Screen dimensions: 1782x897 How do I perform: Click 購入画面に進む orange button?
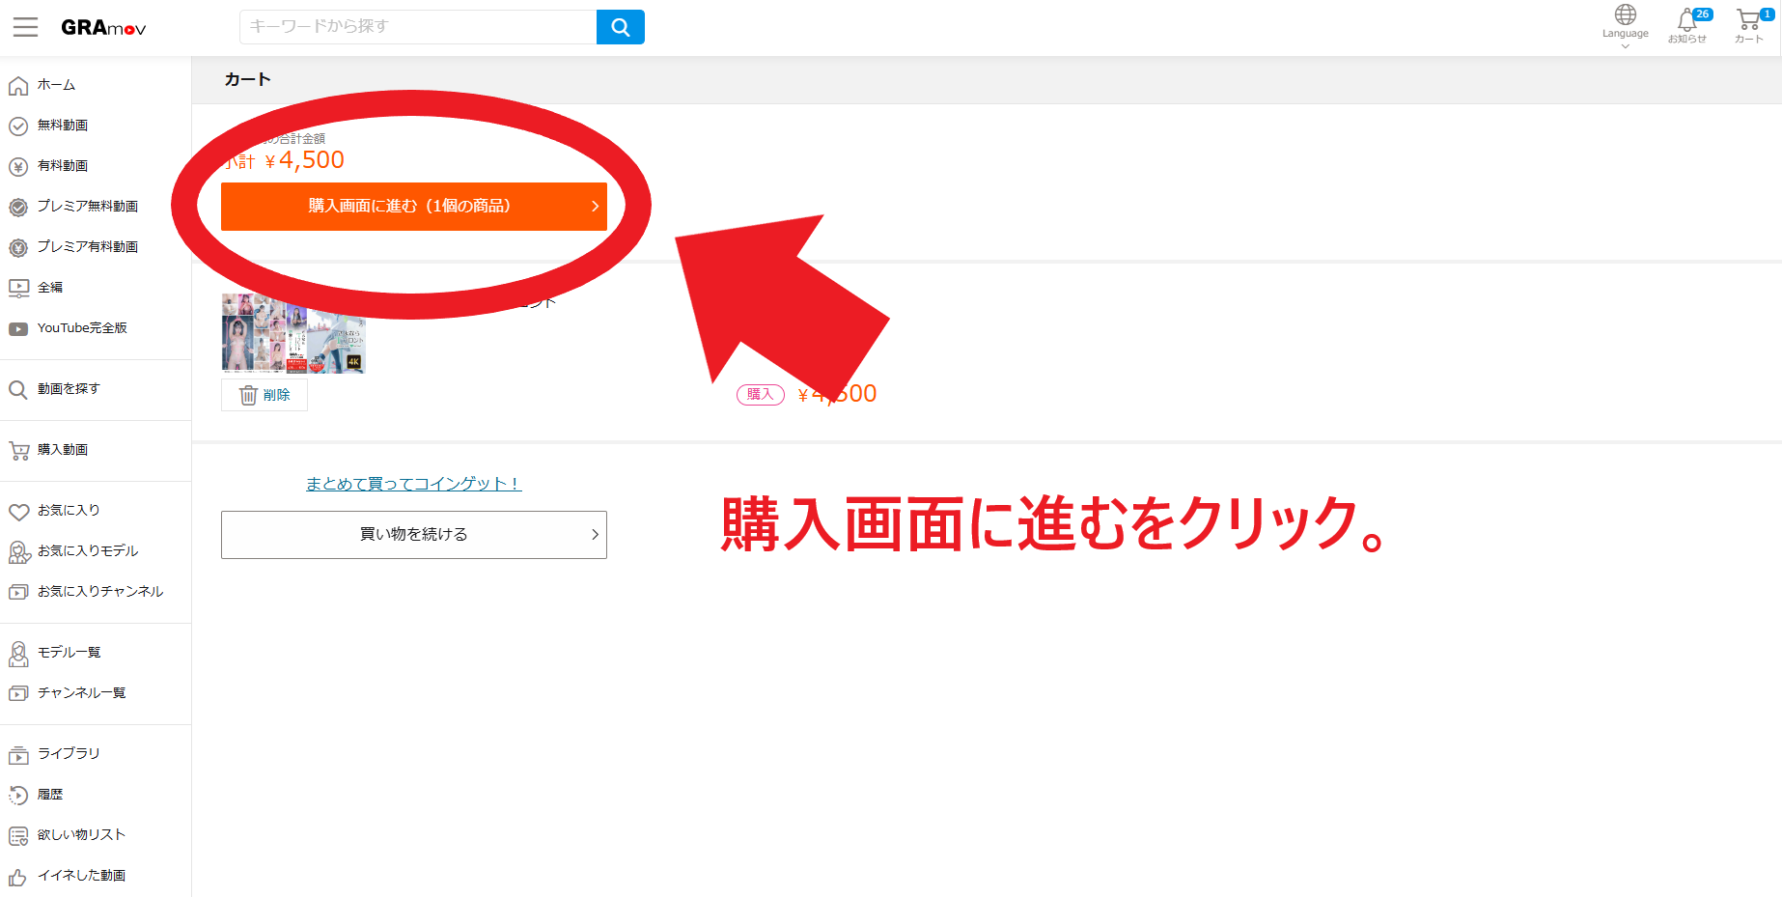414,207
